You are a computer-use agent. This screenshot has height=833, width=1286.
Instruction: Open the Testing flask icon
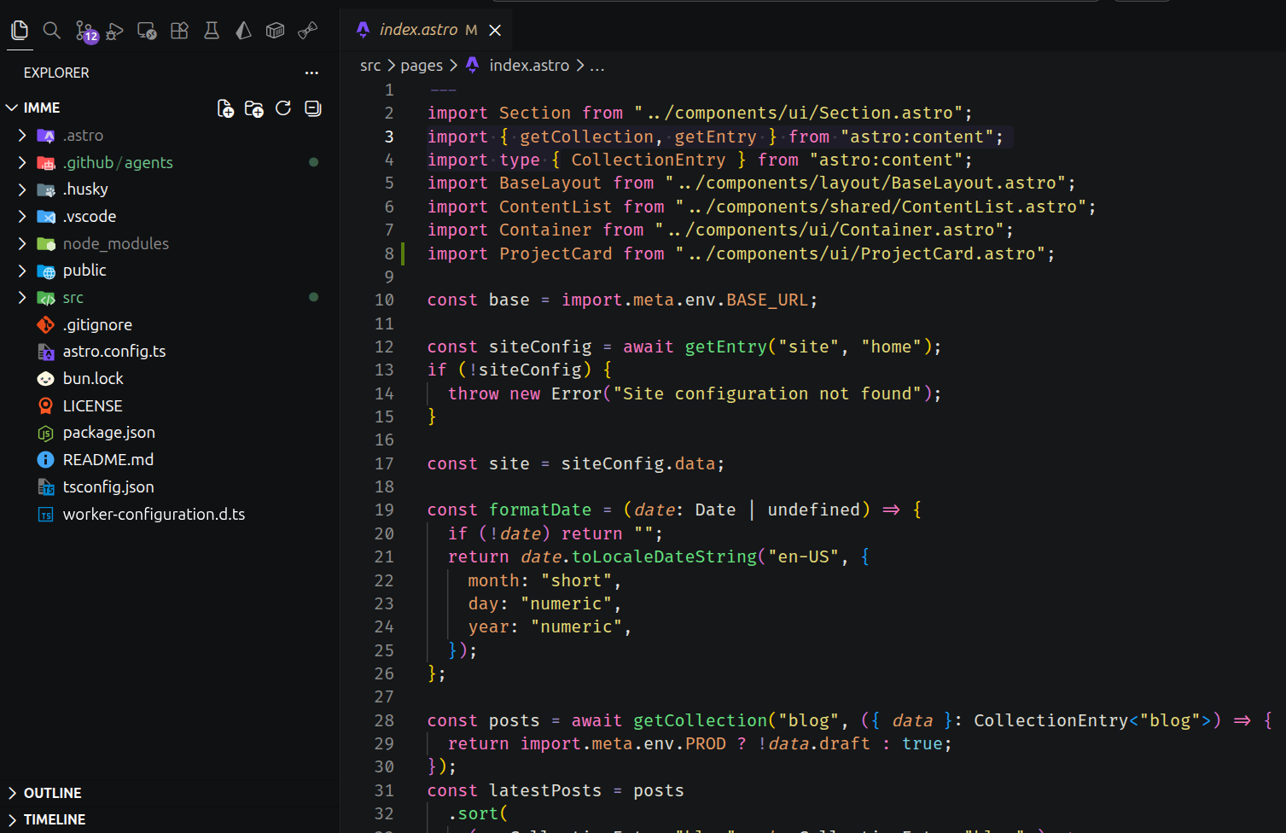[211, 30]
